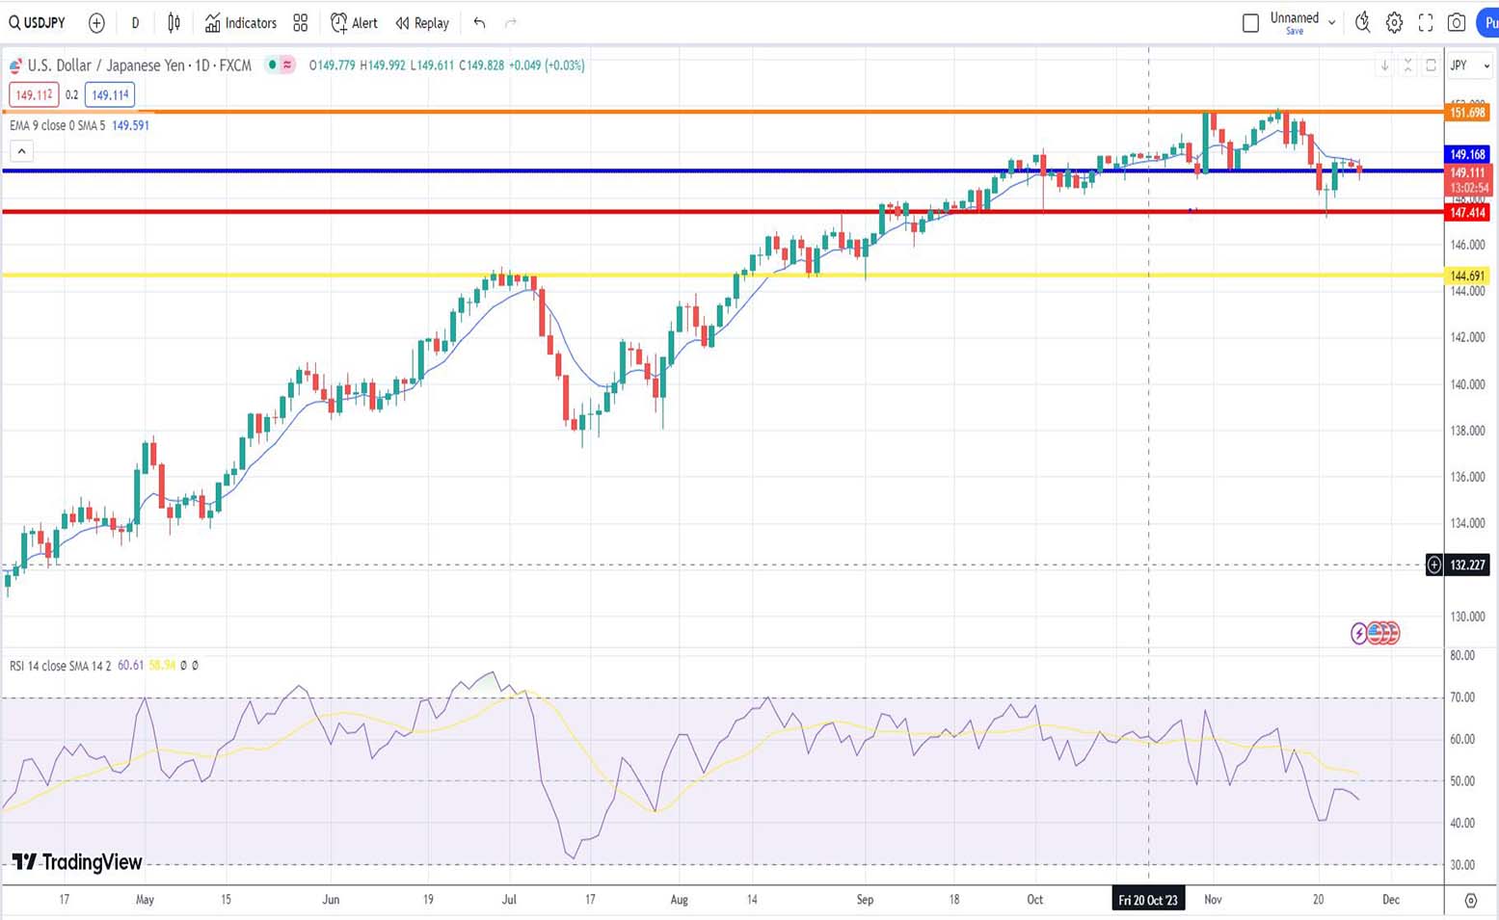1499x920 pixels.
Task: Start Bar Replay mode
Action: pos(422,23)
